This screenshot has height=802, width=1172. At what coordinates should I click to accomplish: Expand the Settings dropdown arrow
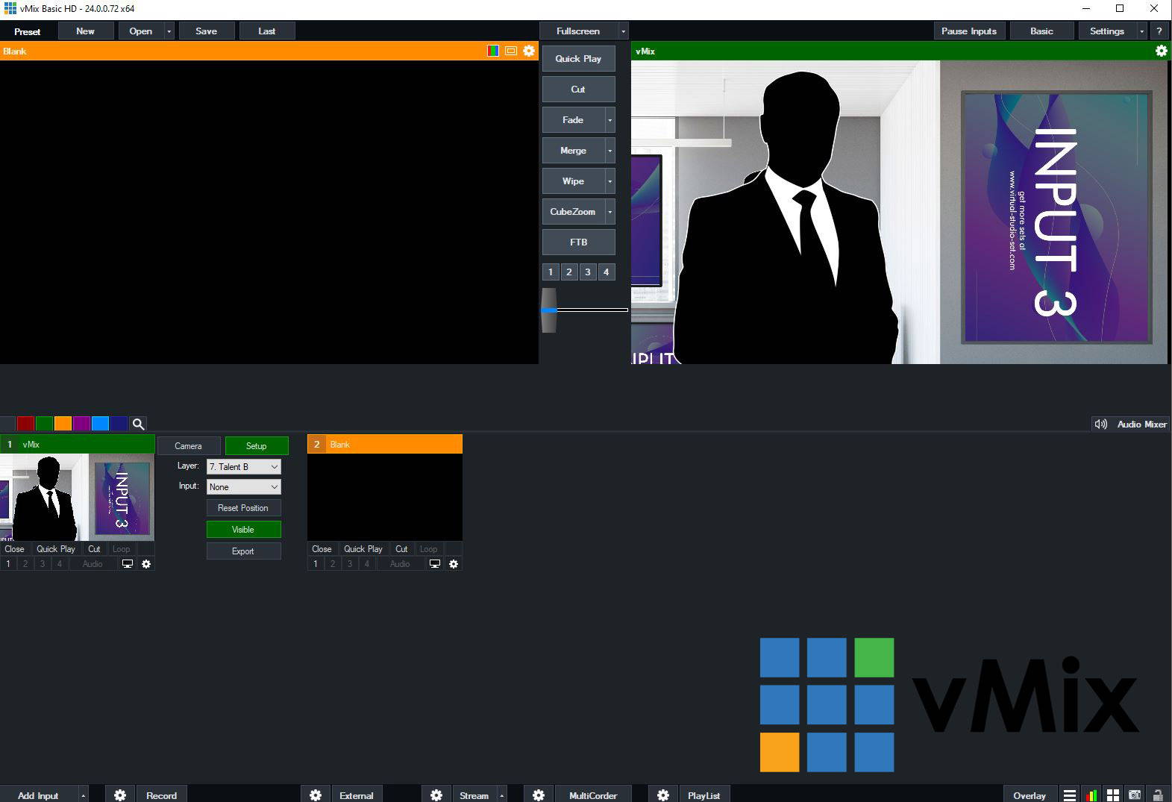tap(1141, 31)
